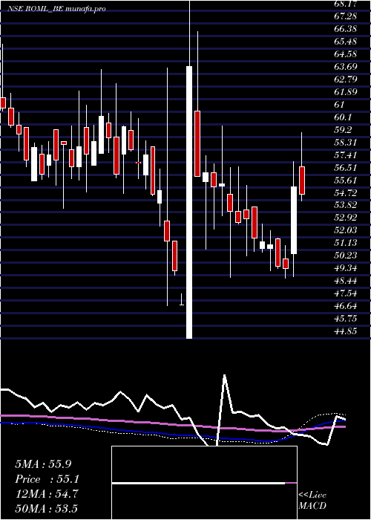371x520 pixels.
Task: Click the tall white candle before the last candle
Action: [x=294, y=220]
